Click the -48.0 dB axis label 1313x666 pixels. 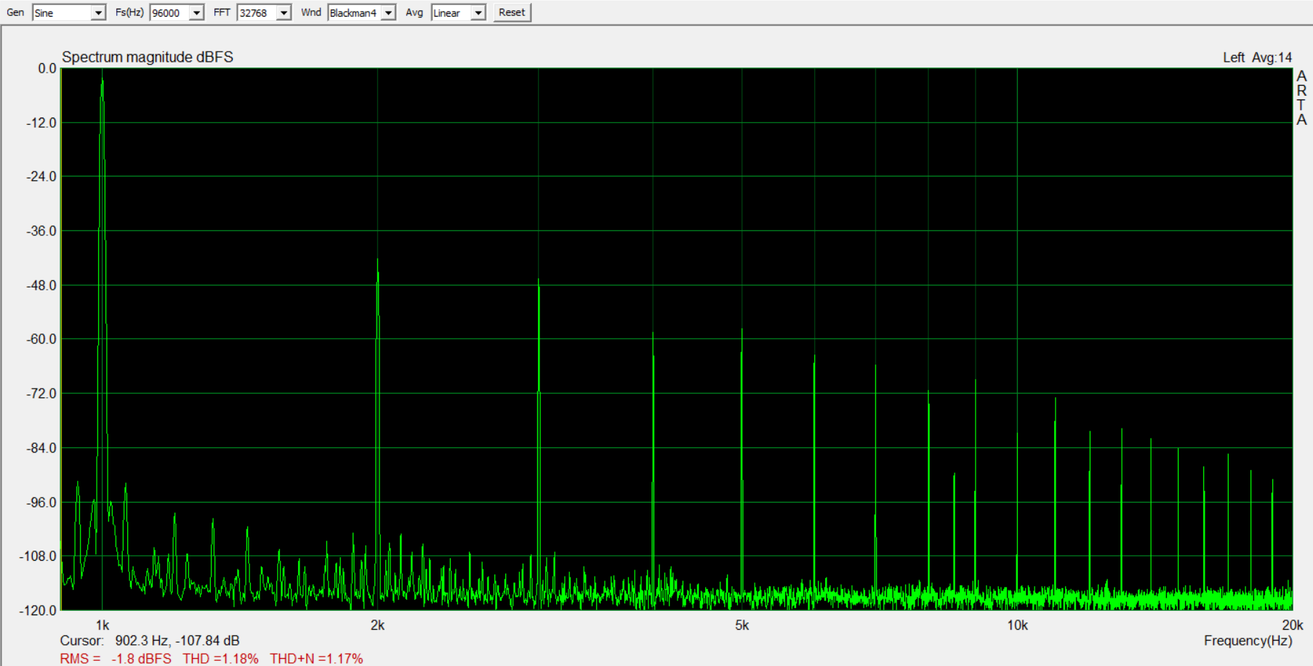[41, 285]
